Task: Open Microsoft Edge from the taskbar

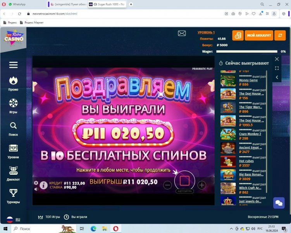Action: click(93, 229)
